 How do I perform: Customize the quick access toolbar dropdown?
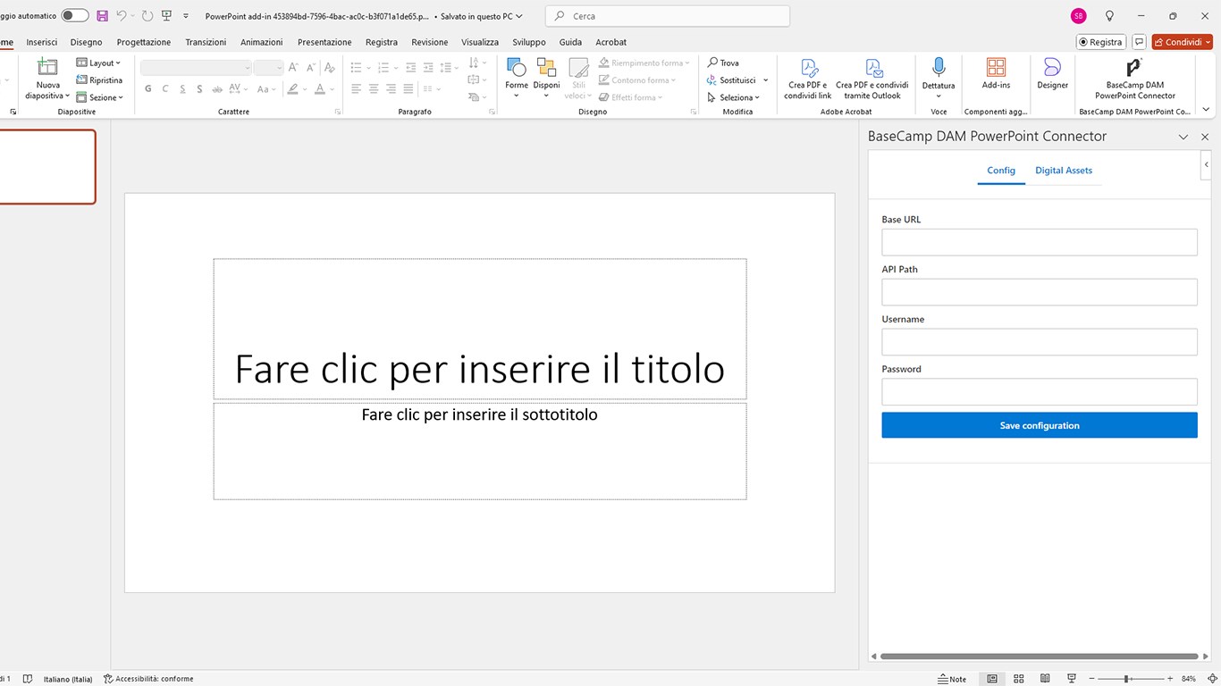[186, 16]
